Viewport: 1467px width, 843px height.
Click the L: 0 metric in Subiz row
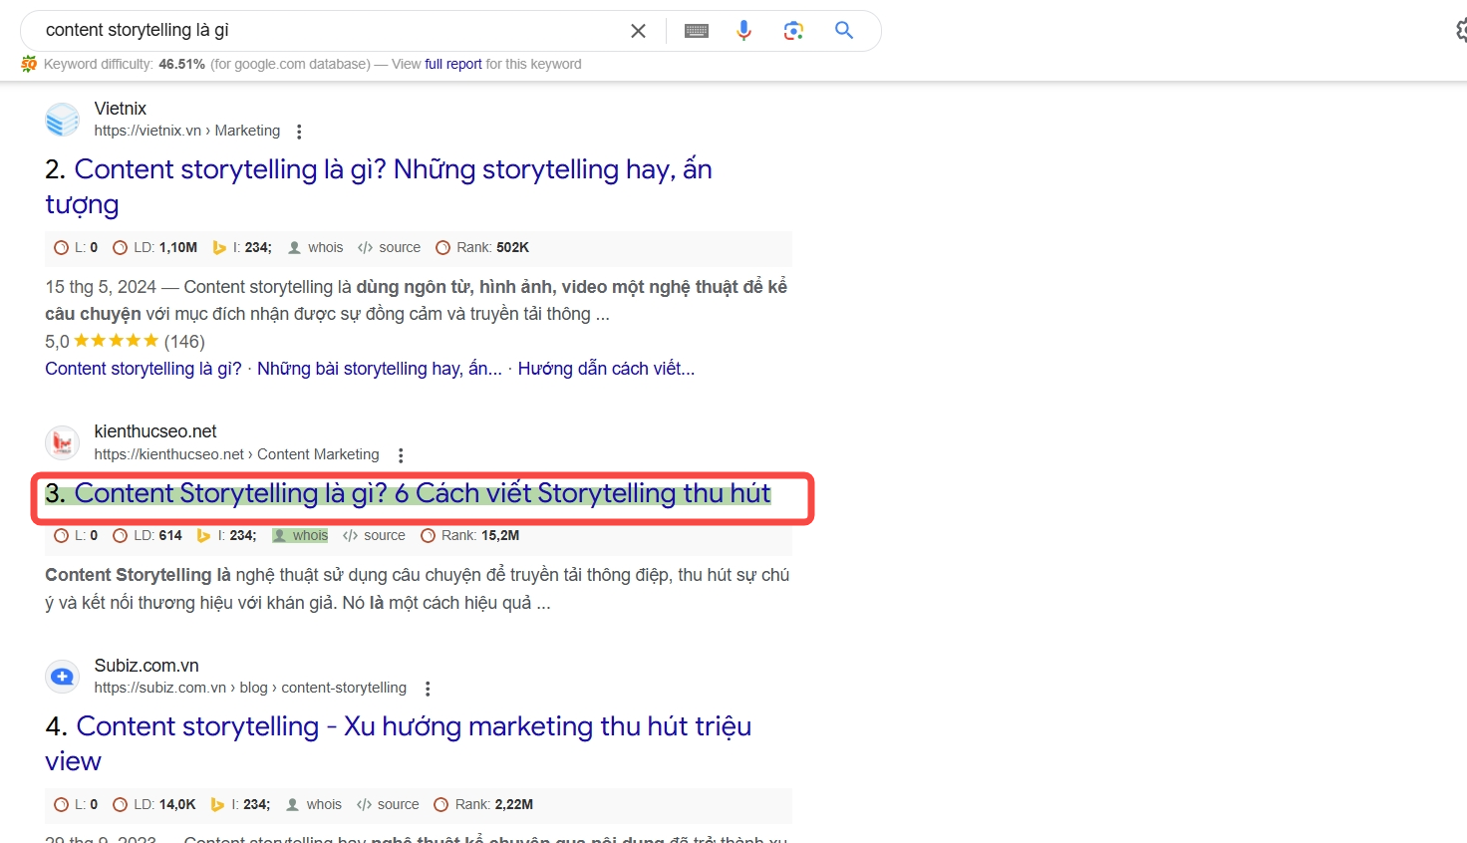tap(76, 804)
